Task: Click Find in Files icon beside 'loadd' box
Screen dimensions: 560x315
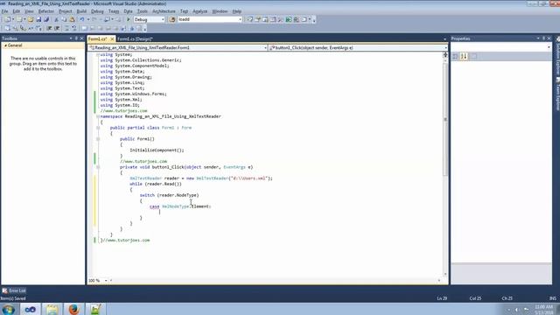Action: [x=172, y=19]
